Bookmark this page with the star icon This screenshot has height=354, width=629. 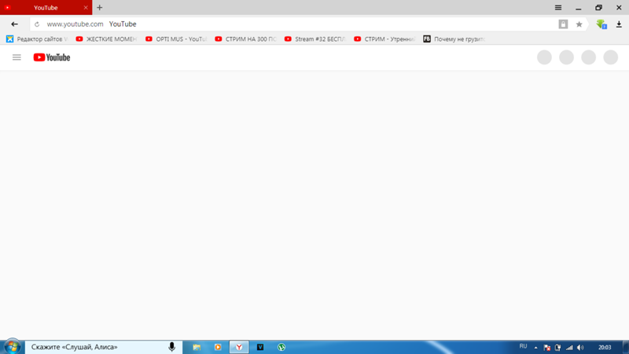579,24
